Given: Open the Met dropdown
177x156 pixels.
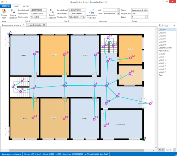Looking at the screenshot, I should [x=118, y=10].
